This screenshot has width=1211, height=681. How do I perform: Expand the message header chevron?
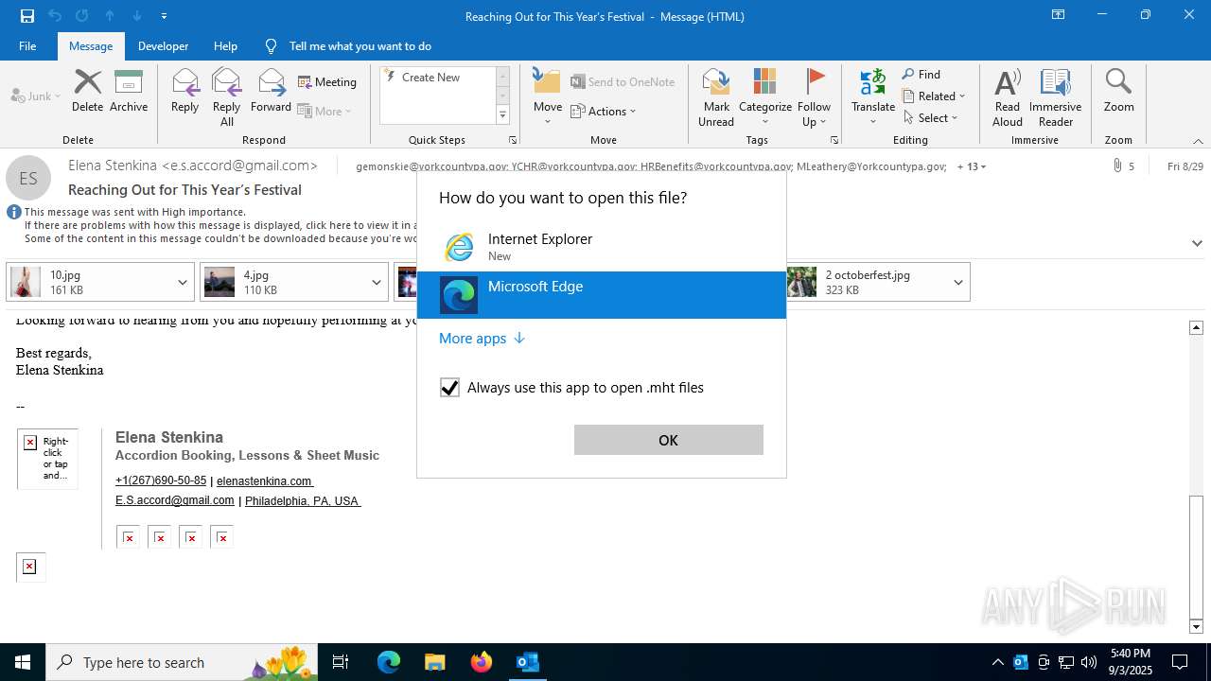click(1197, 243)
